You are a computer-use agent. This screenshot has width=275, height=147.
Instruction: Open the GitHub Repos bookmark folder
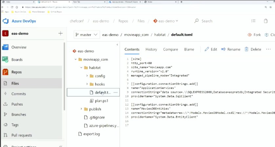pyautogui.click(x=55, y=12)
